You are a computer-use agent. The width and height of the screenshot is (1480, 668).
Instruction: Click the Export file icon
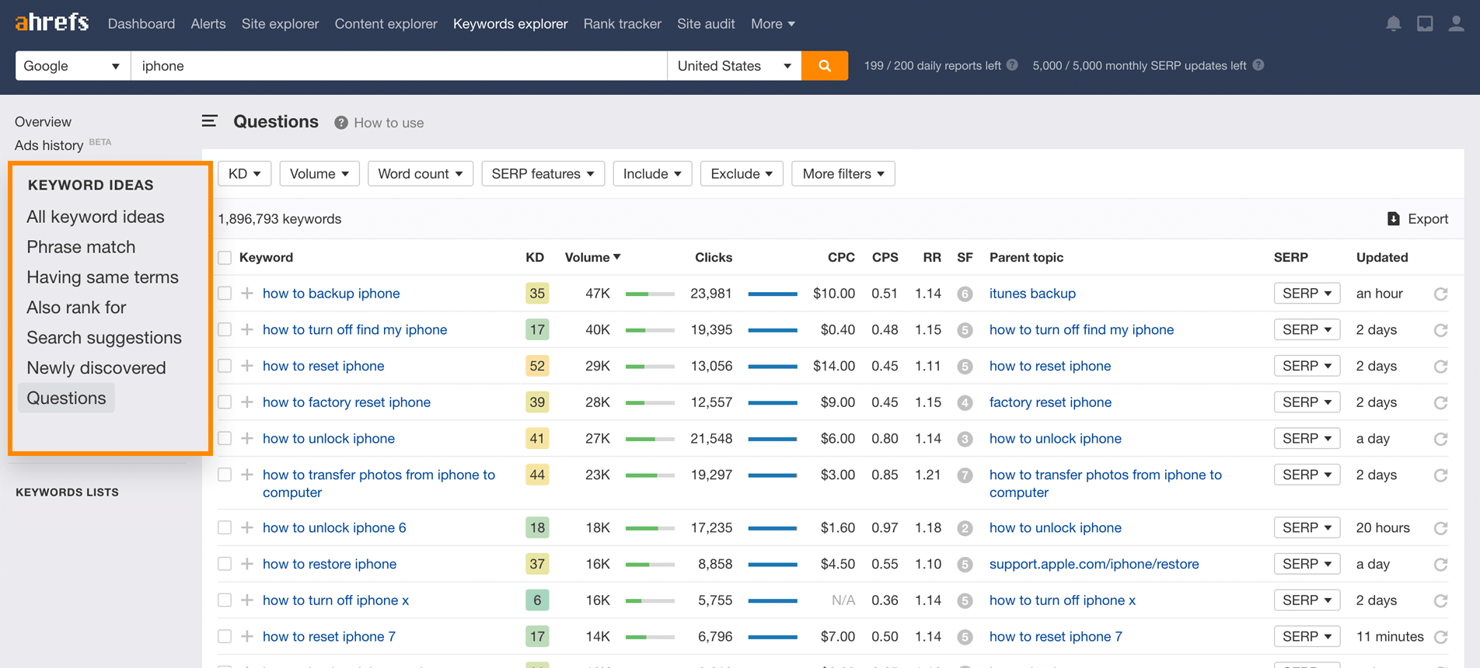[1394, 219]
